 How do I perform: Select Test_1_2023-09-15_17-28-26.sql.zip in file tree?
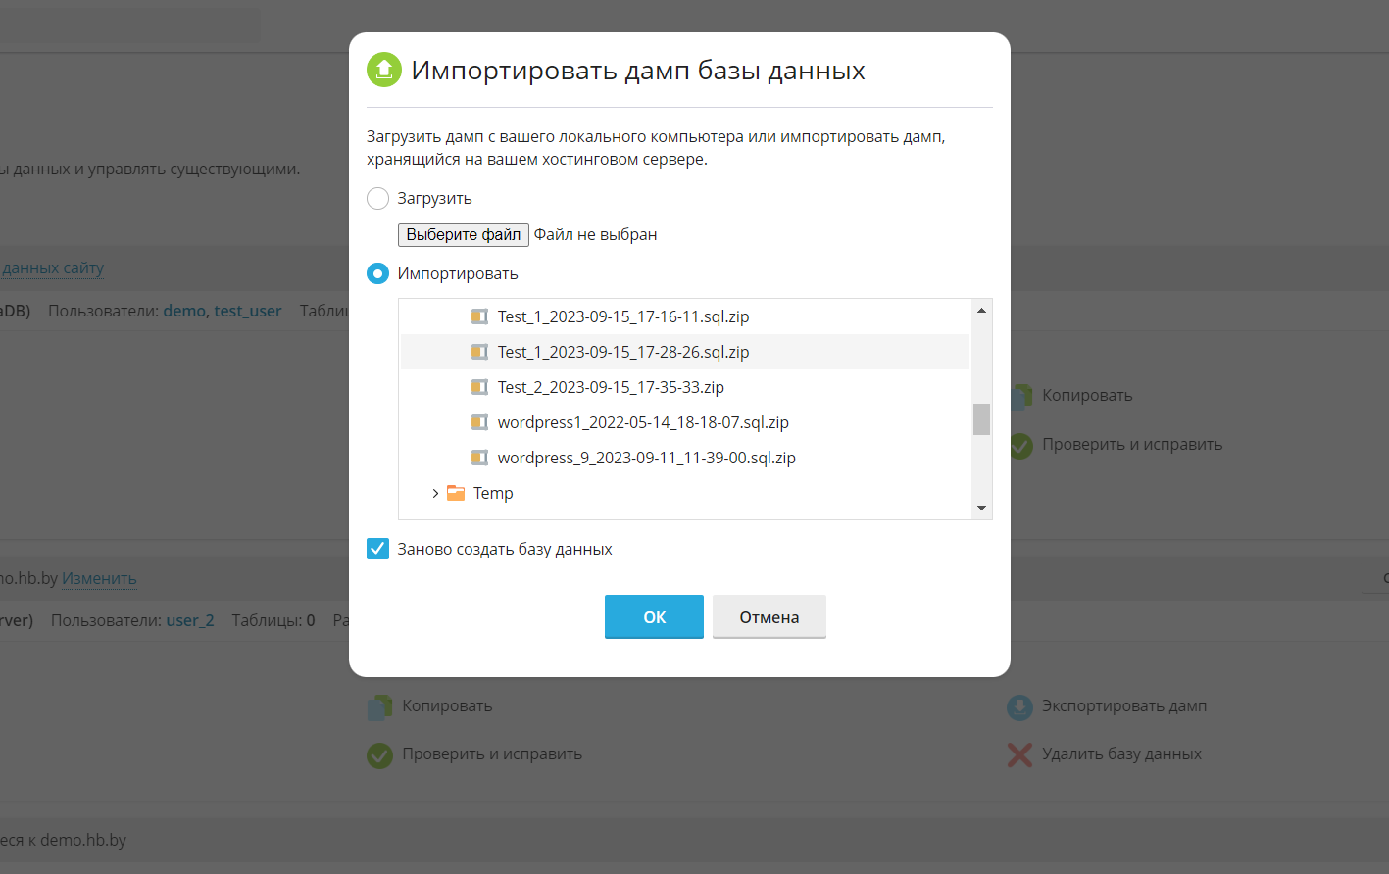622,352
